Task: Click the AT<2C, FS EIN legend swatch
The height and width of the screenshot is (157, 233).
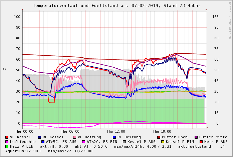Action: click(x=84, y=142)
